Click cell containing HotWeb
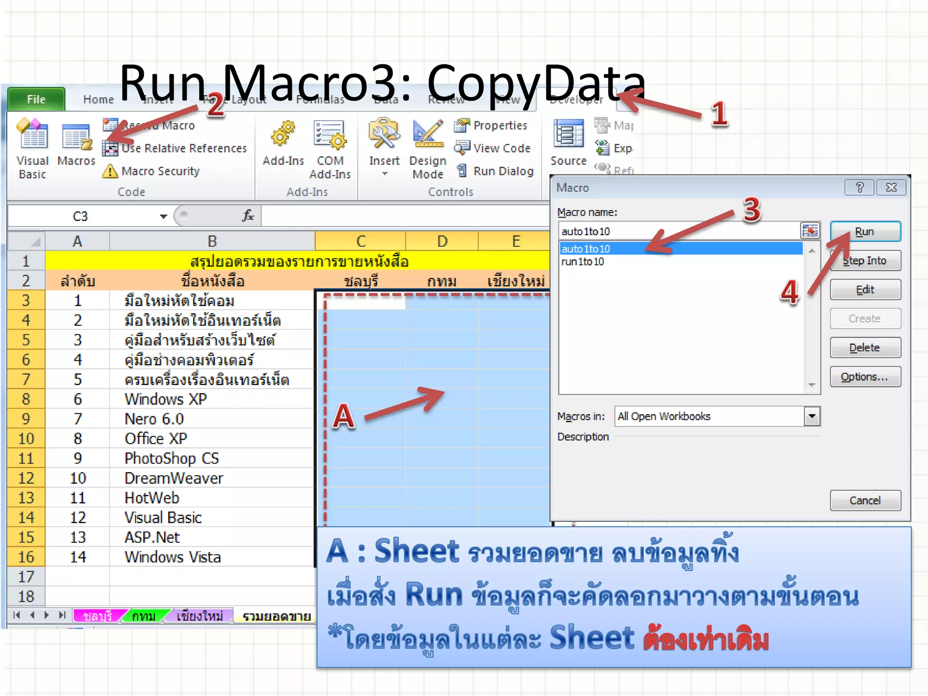 tap(212, 498)
